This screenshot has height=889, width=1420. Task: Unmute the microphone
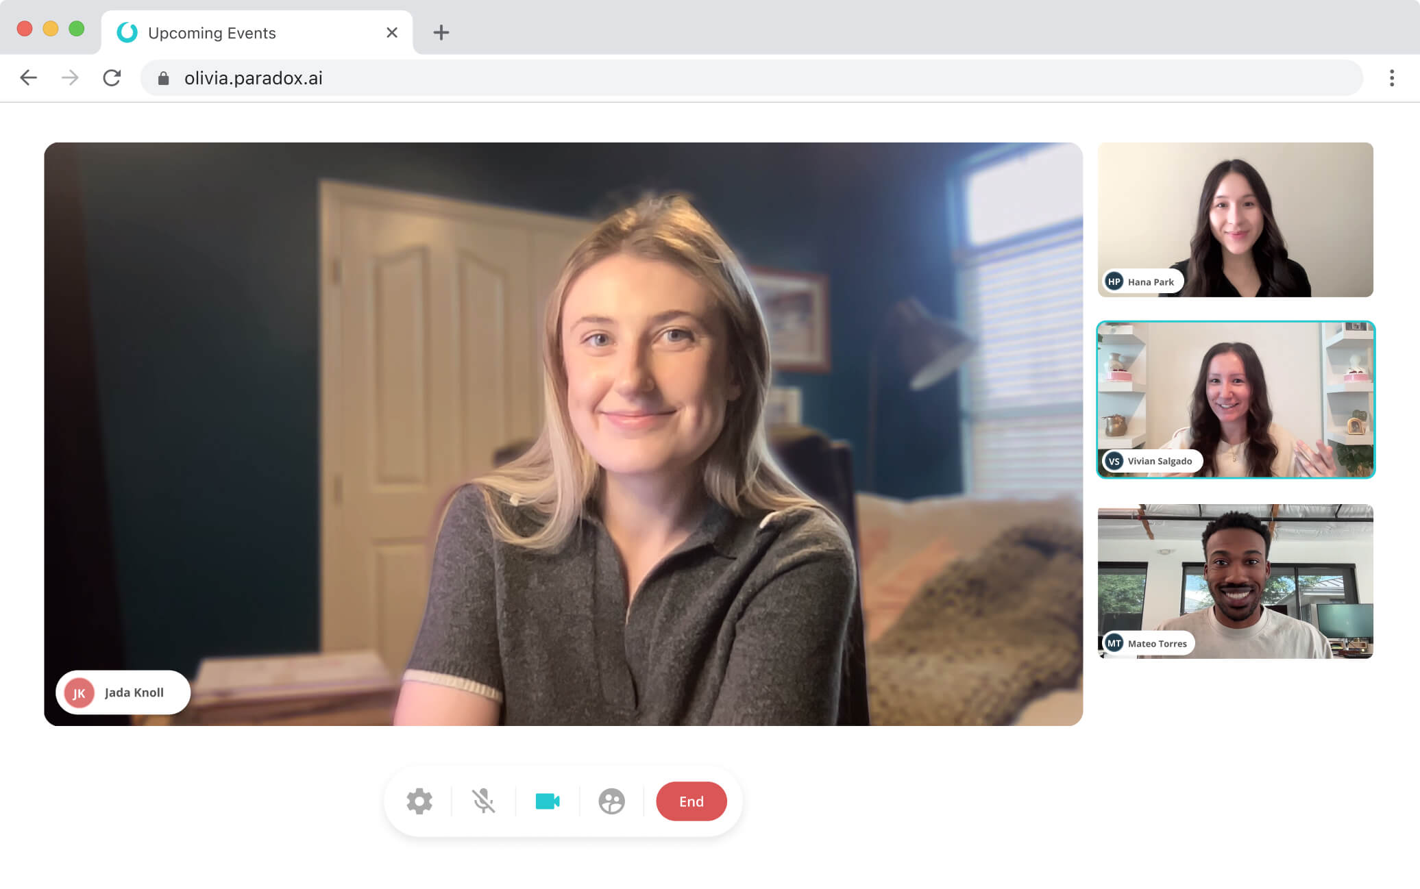[x=483, y=801]
